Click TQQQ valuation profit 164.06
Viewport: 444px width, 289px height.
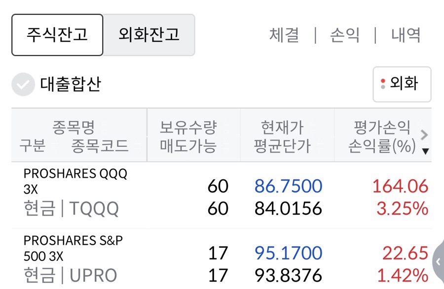tap(400, 186)
